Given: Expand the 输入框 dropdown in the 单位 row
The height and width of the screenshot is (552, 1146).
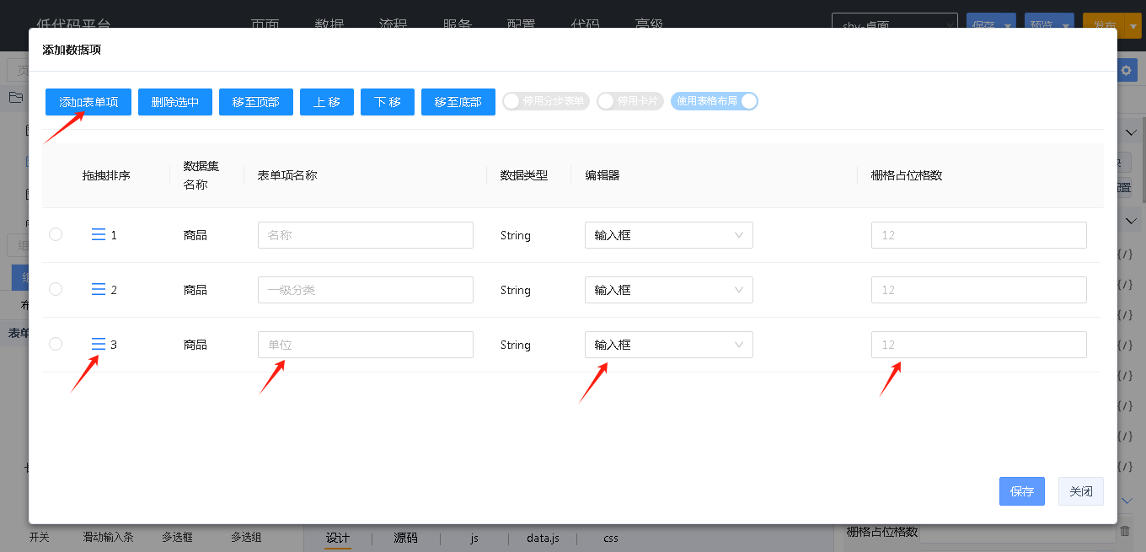Looking at the screenshot, I should 668,345.
